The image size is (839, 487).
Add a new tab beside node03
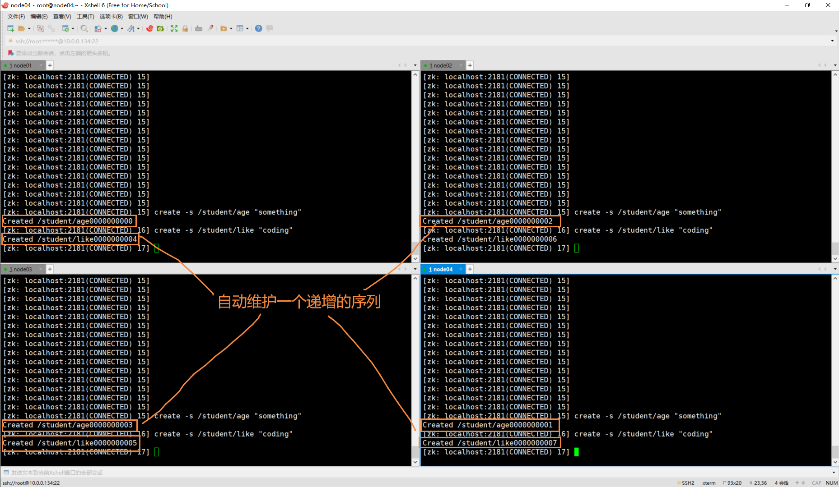click(x=50, y=269)
